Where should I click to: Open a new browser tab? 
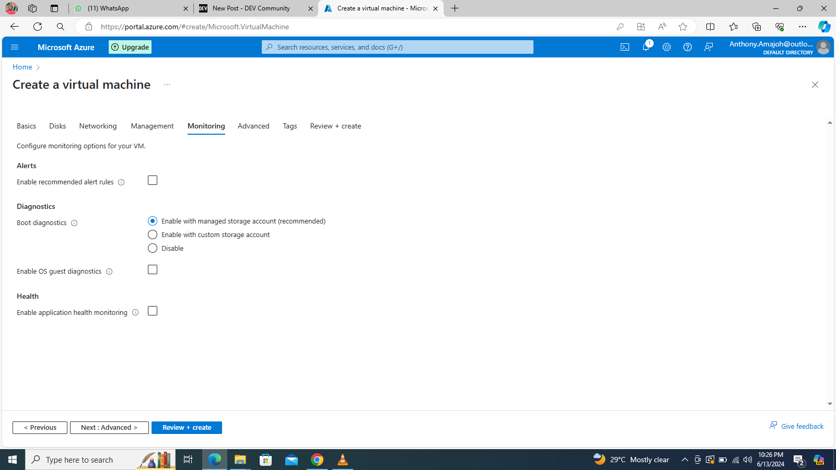pyautogui.click(x=455, y=8)
